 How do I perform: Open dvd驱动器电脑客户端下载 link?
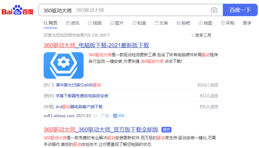point(79,107)
